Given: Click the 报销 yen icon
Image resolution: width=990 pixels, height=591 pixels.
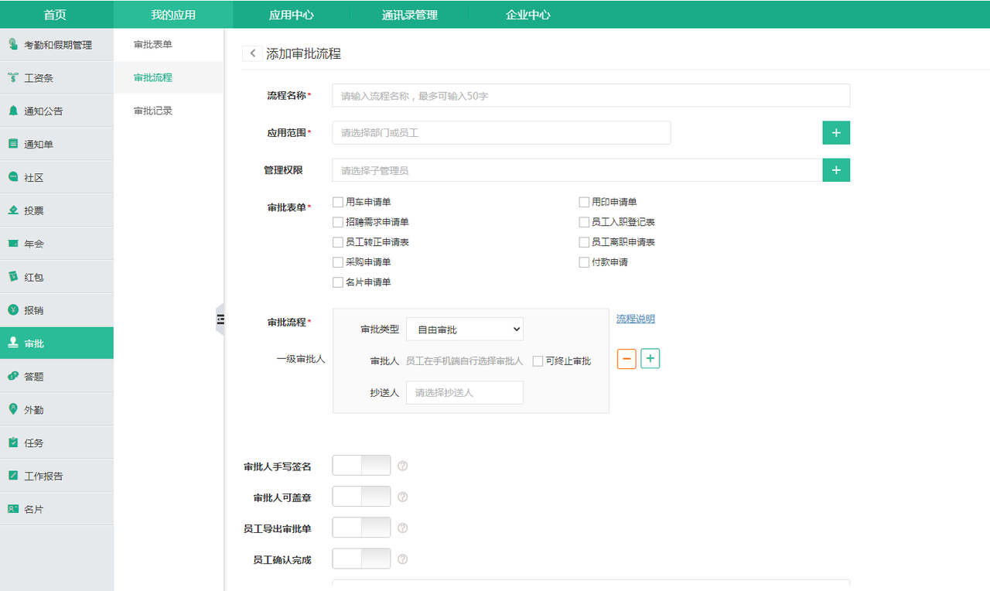Looking at the screenshot, I should [x=13, y=309].
